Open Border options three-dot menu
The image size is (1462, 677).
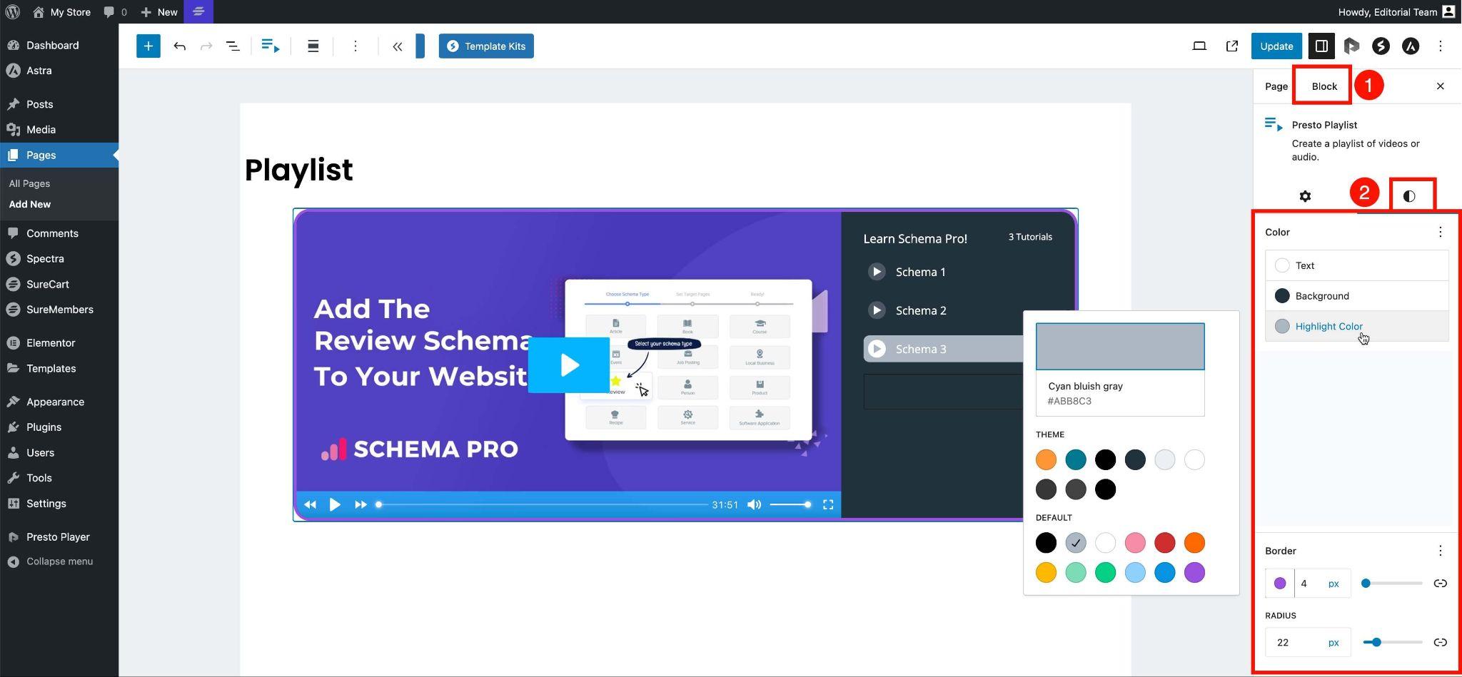pyautogui.click(x=1440, y=551)
